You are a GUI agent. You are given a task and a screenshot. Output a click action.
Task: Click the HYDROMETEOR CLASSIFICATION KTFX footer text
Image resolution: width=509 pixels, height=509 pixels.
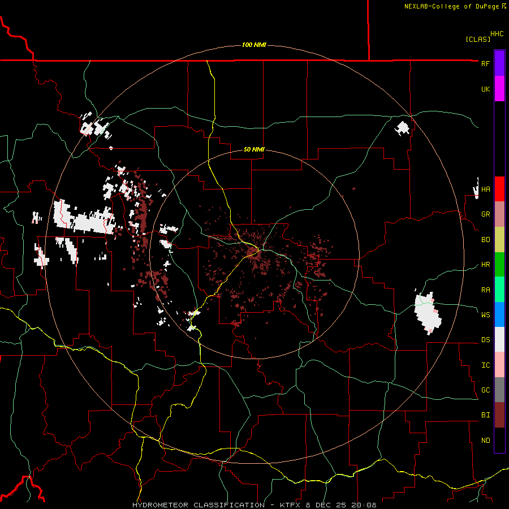click(254, 505)
